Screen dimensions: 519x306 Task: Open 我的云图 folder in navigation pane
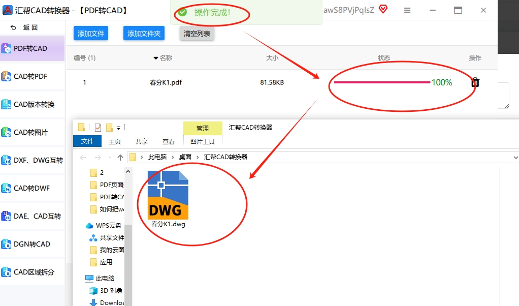[106, 250]
